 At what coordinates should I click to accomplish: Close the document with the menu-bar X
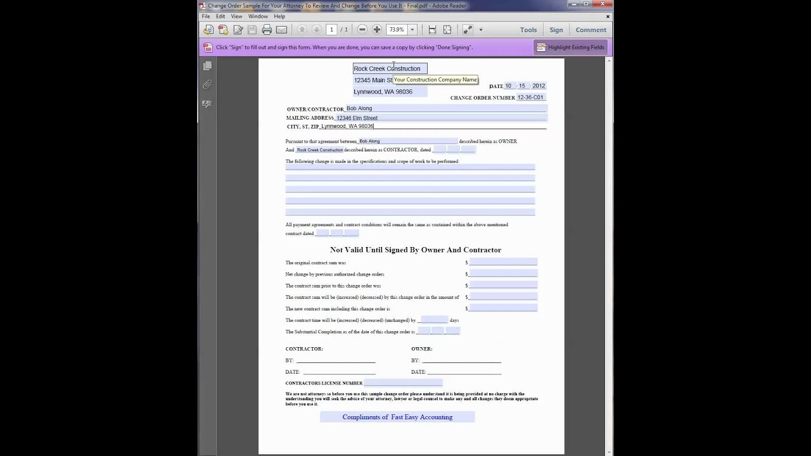pyautogui.click(x=608, y=16)
